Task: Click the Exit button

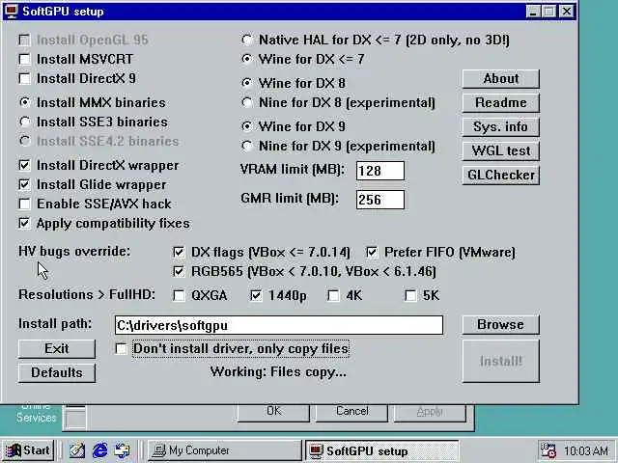Action: (57, 349)
